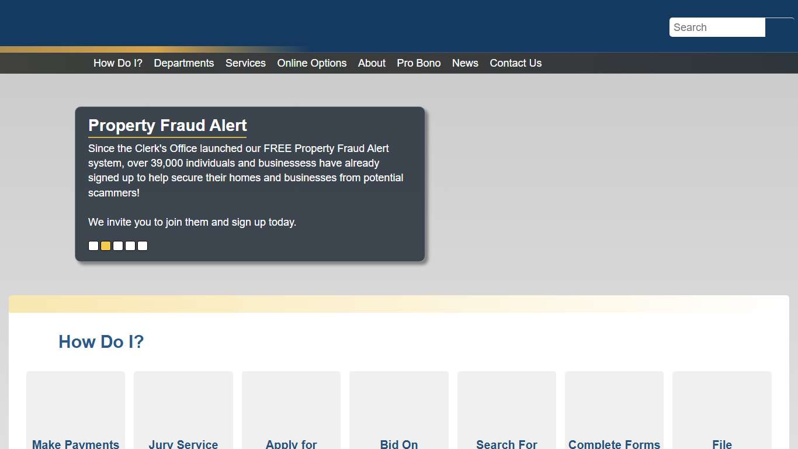Open the Make Payments tile

pyautogui.click(x=75, y=412)
